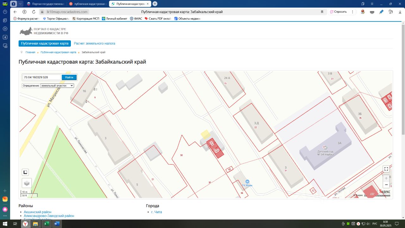Open the volume control in system tray

point(368,224)
